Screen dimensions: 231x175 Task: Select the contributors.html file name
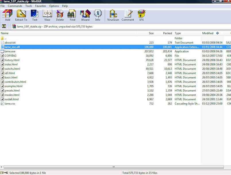point(15,82)
